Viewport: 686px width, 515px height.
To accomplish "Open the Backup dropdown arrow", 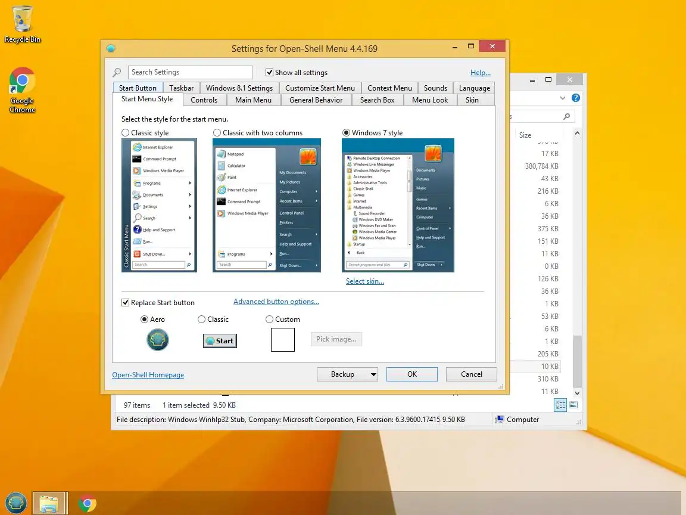I will pos(373,374).
